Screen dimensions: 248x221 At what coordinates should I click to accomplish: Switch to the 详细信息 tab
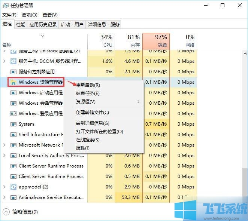click(97, 24)
